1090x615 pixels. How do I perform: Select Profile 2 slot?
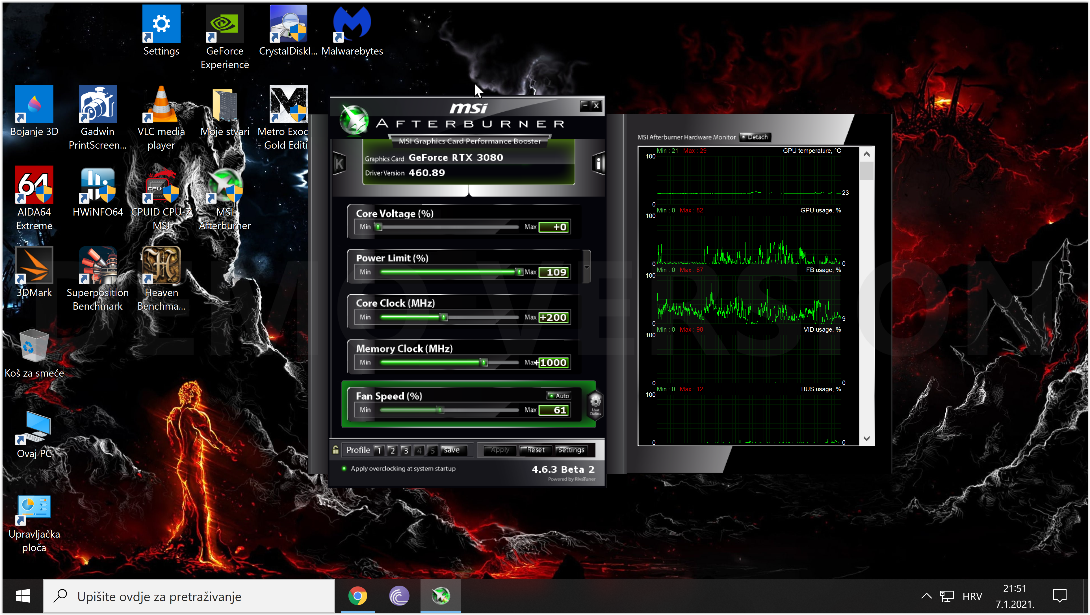click(x=392, y=450)
